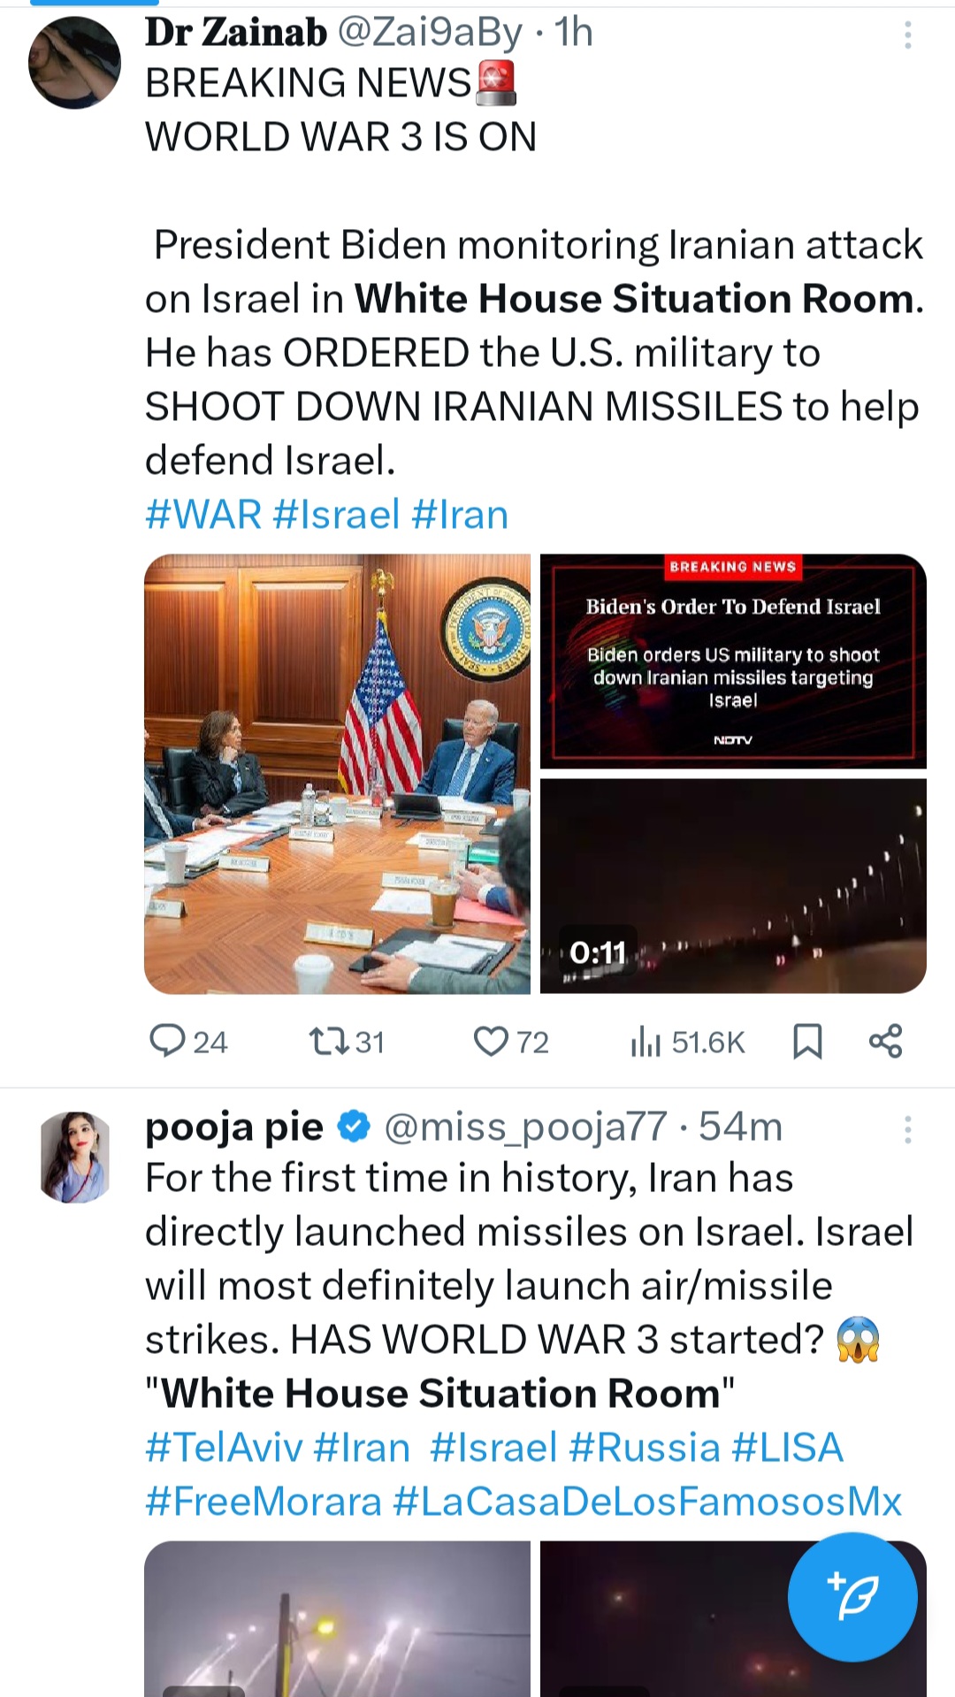The width and height of the screenshot is (955, 1697).
Task: Reply to Dr Zainab's tweet
Action: tap(167, 1041)
